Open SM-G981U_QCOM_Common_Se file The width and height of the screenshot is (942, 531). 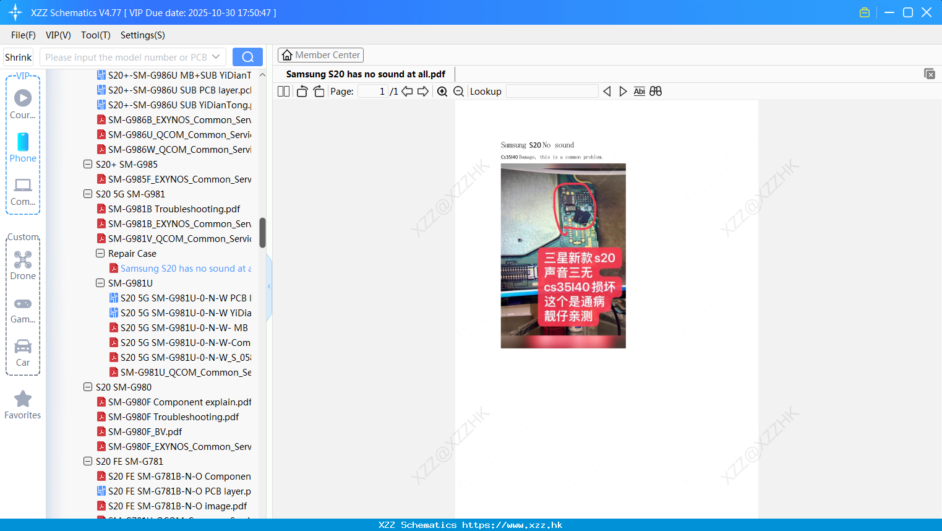180,373
